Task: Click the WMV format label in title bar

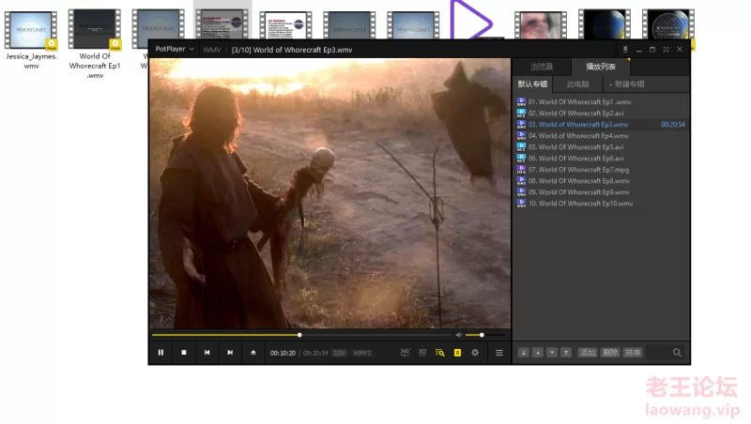Action: [x=212, y=50]
